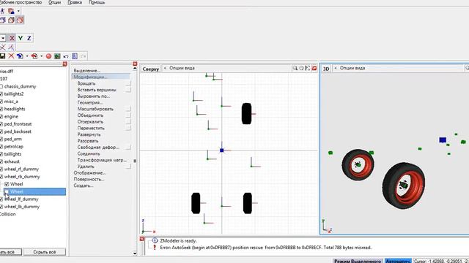Expand the Поверхность... command group
Viewport: 469px width, 263px height.
(89, 179)
